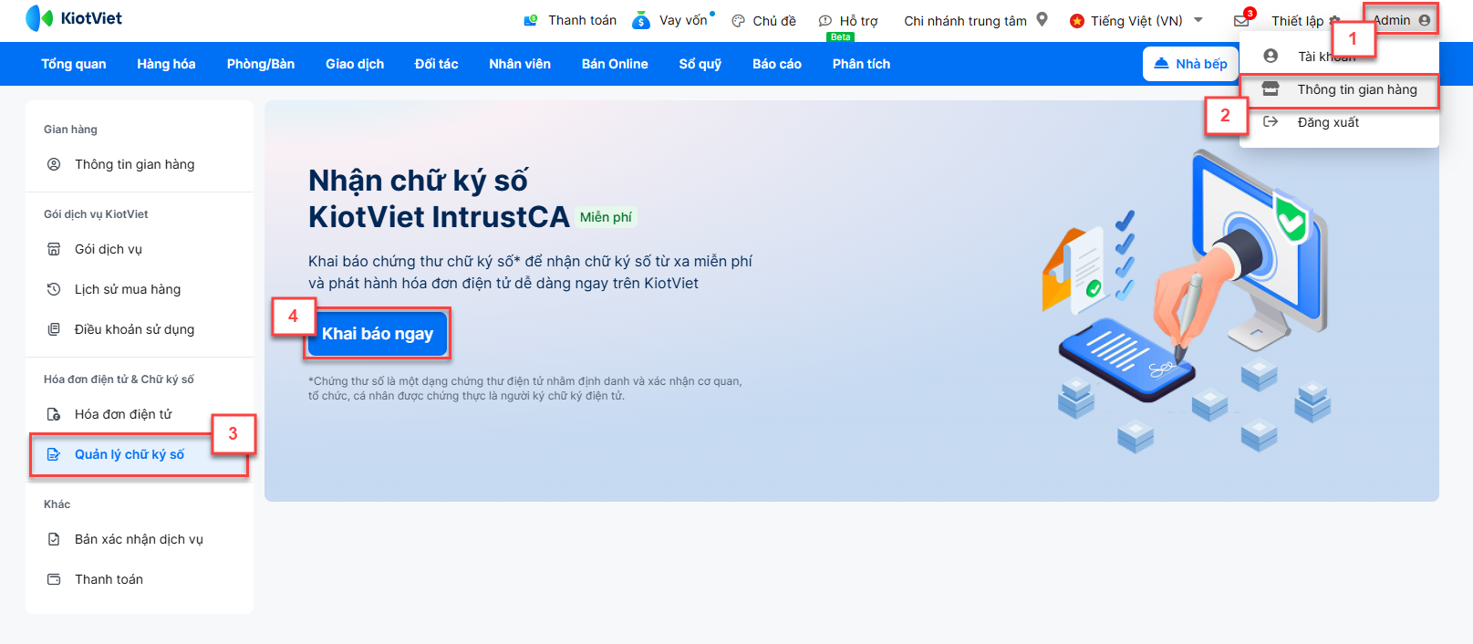Image resolution: width=1473 pixels, height=644 pixels.
Task: Choose Đăng xuất from Admin dropdown
Action: pyautogui.click(x=1339, y=122)
